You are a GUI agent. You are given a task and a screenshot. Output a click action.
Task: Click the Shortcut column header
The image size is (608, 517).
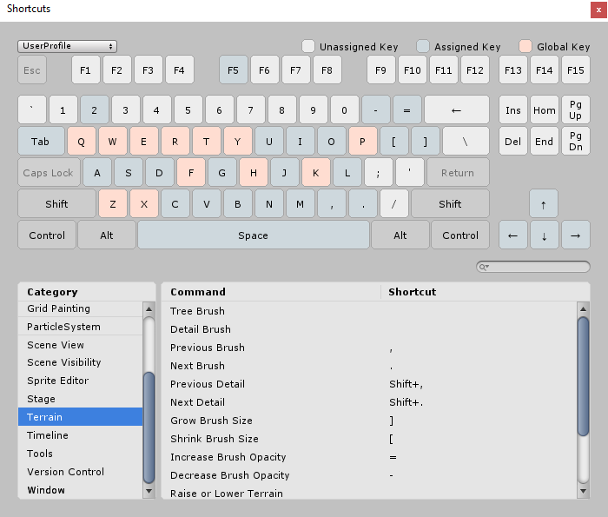click(x=486, y=292)
